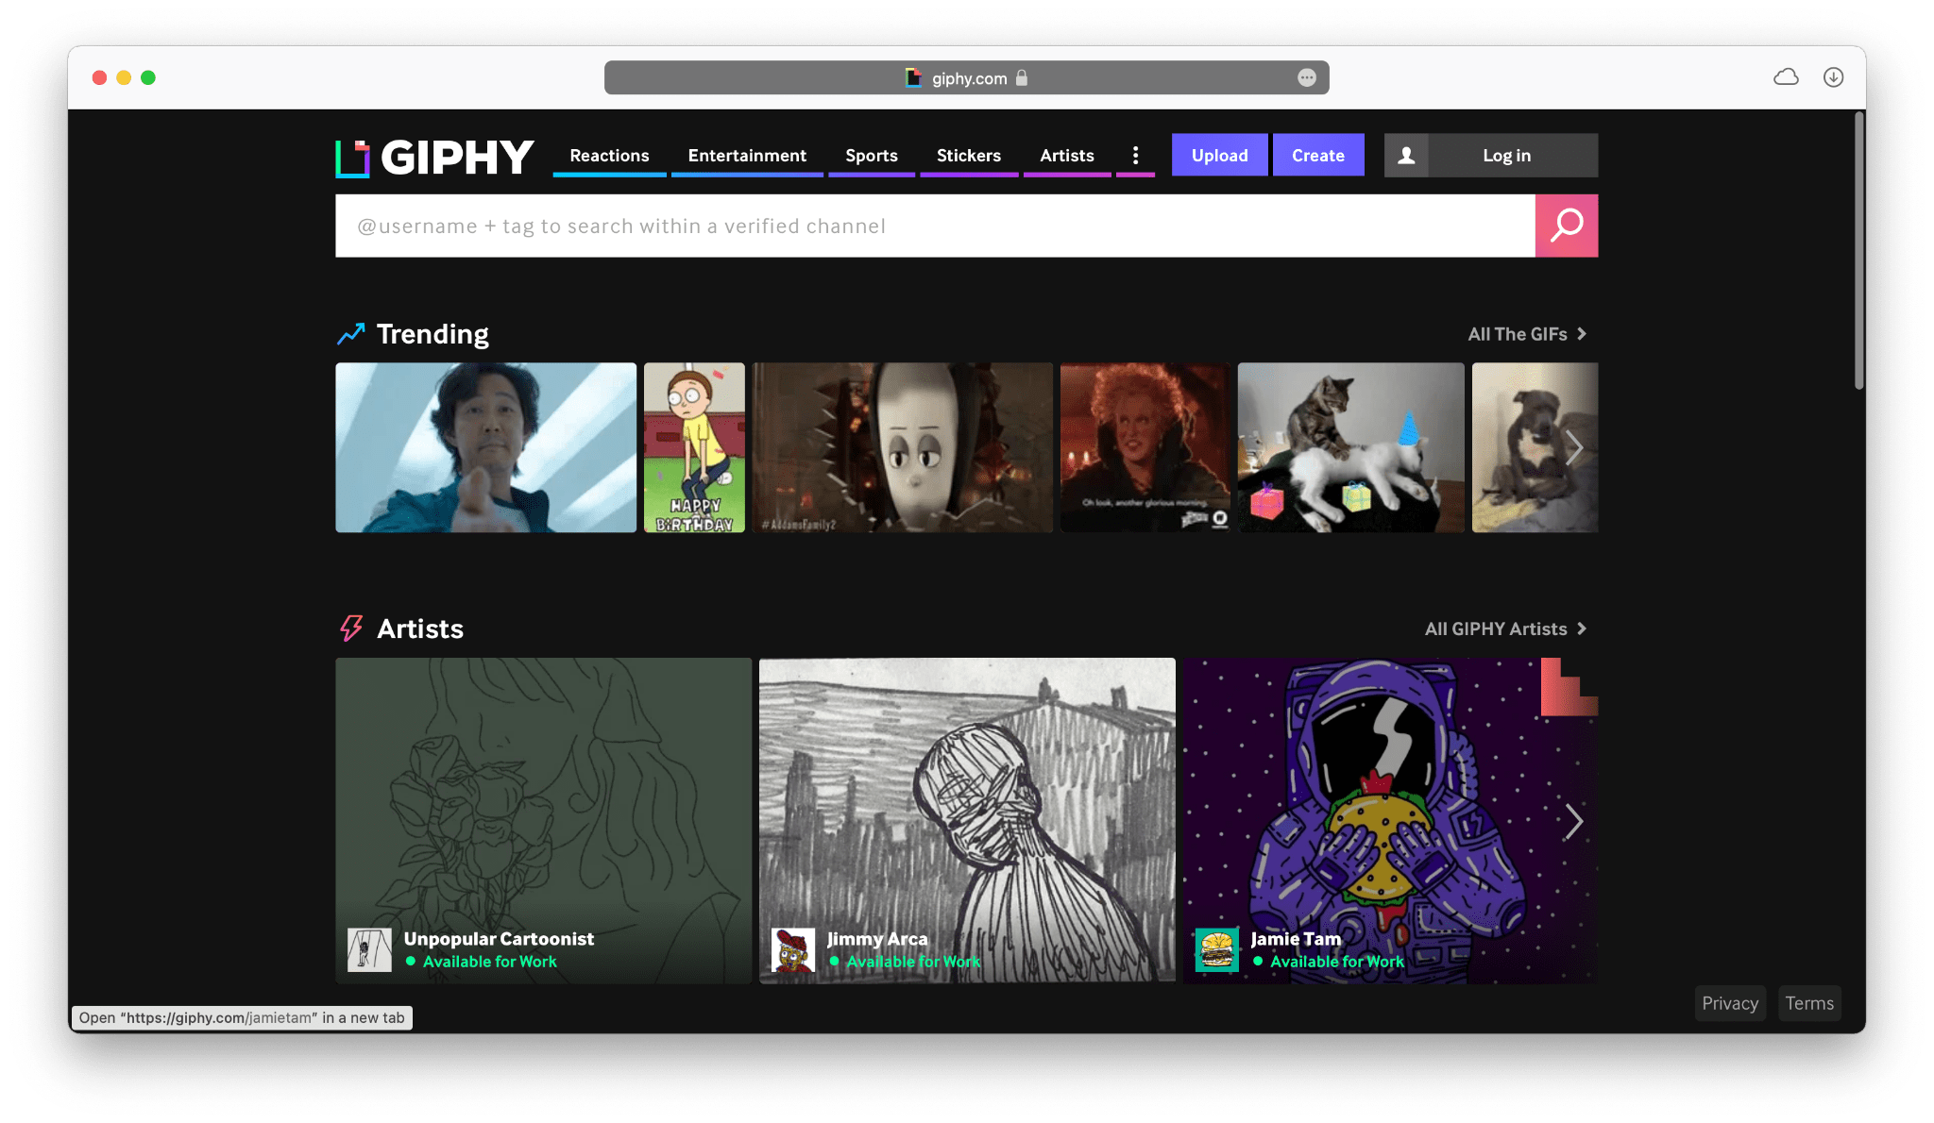This screenshot has height=1123, width=1934.
Task: Click the GIPHY search icon
Action: (x=1568, y=225)
